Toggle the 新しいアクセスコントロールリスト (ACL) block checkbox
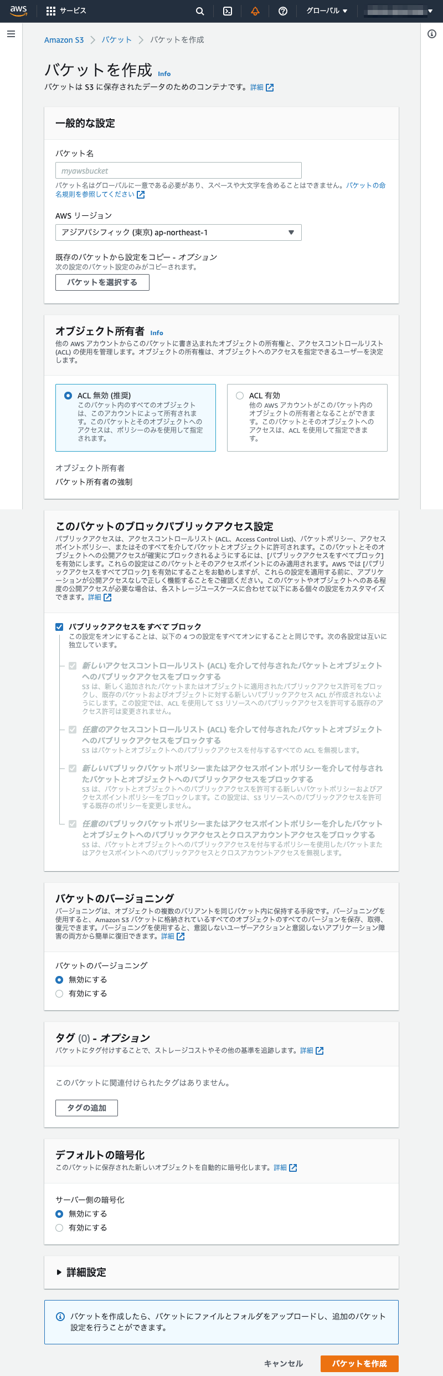 (x=73, y=666)
